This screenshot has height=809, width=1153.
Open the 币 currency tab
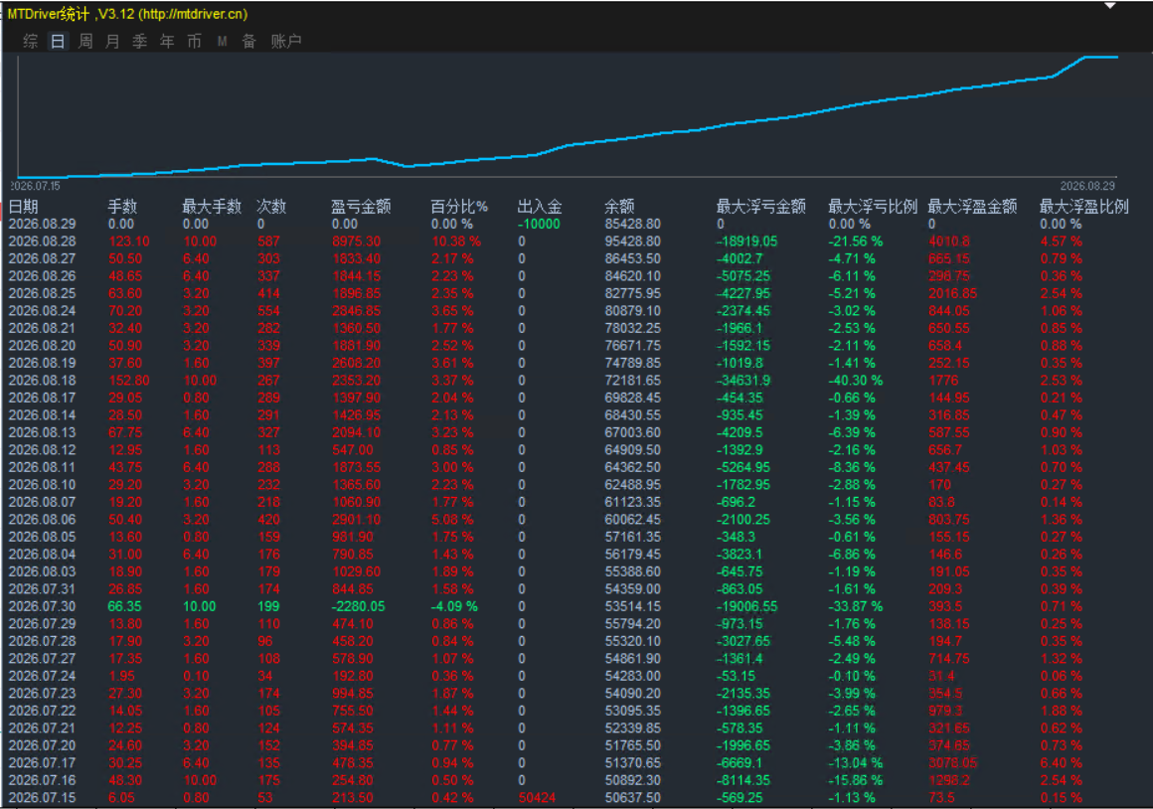(x=194, y=41)
